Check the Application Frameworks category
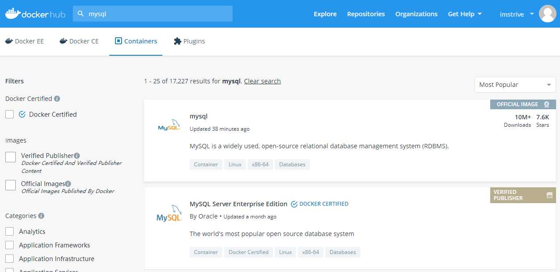 click(10, 245)
